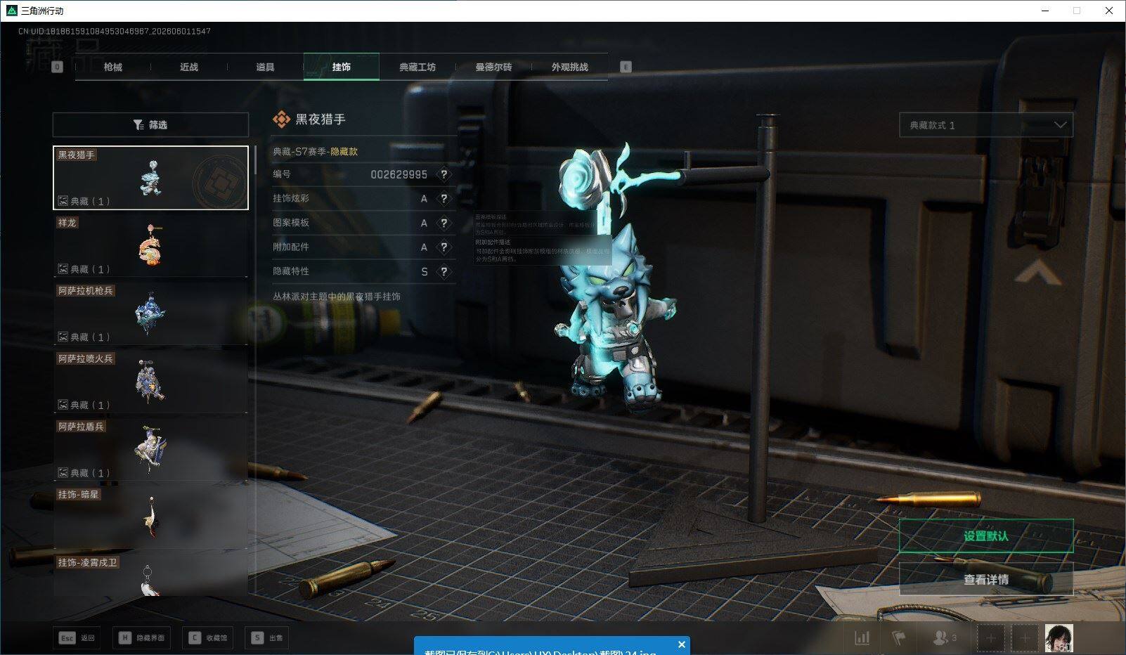Minimize the 三角洲行动 window

1044,11
